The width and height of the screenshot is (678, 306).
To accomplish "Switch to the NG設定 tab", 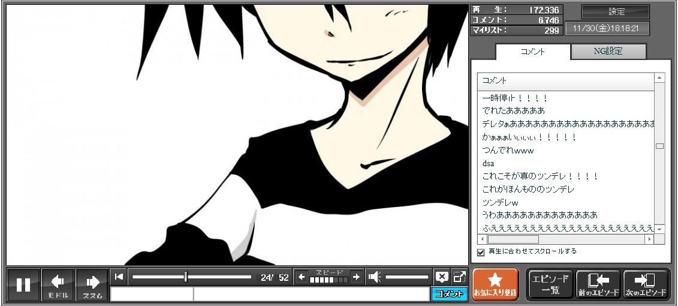I will (608, 52).
